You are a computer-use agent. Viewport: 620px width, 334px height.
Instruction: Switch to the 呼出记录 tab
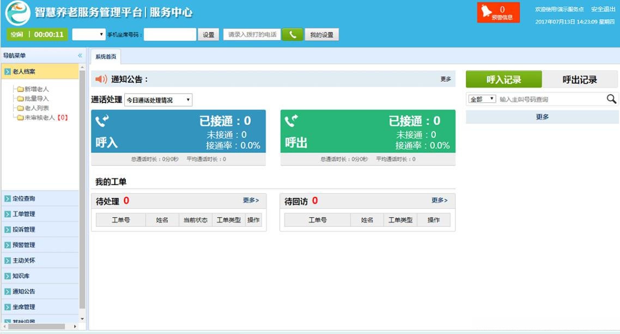pos(581,79)
